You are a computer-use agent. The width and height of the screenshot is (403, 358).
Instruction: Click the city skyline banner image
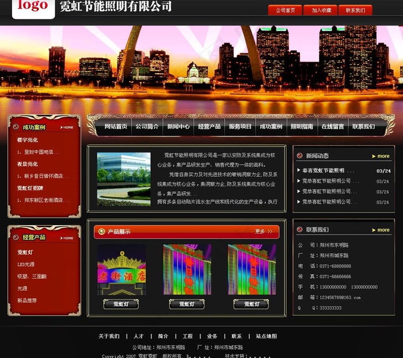pos(201,70)
